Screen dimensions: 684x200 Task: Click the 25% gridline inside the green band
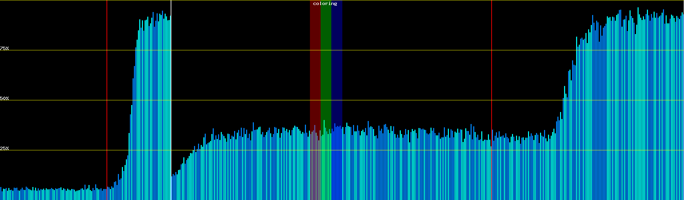coord(326,150)
